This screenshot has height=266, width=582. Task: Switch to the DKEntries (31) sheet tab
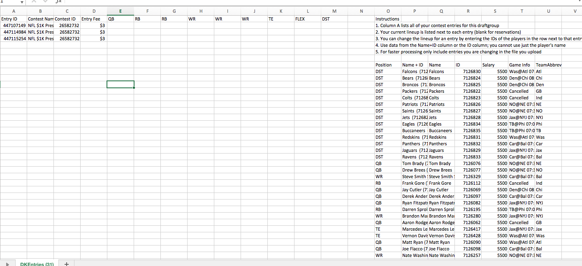point(37,264)
